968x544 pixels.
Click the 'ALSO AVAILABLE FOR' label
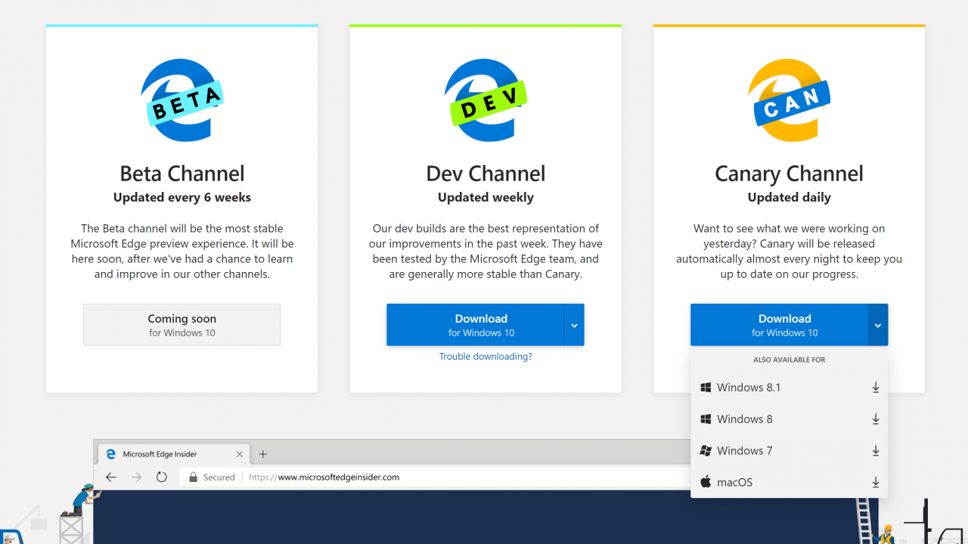790,360
